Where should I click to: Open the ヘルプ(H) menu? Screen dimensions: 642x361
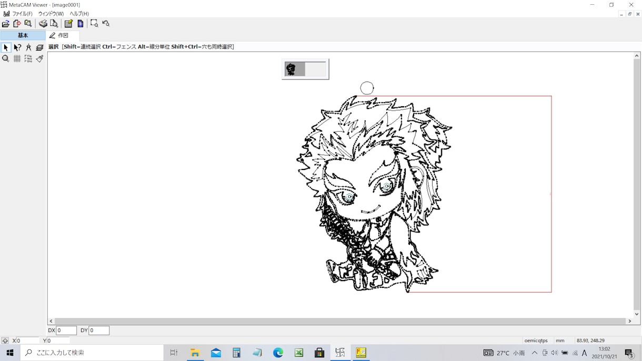pyautogui.click(x=79, y=14)
